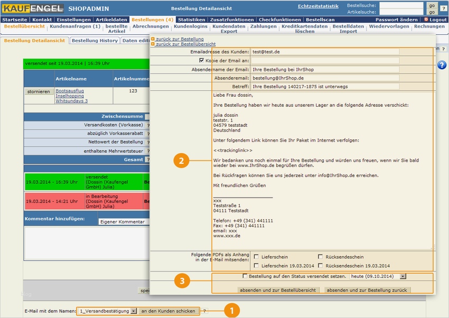Viewport: 449px width, 318px height.
Task: Open Kreditkartendaten löschen submenu
Action: tap(305, 29)
